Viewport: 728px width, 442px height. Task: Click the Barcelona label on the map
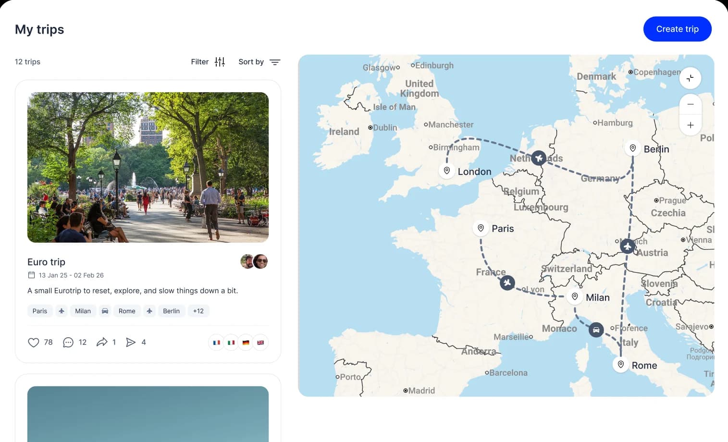(x=508, y=373)
